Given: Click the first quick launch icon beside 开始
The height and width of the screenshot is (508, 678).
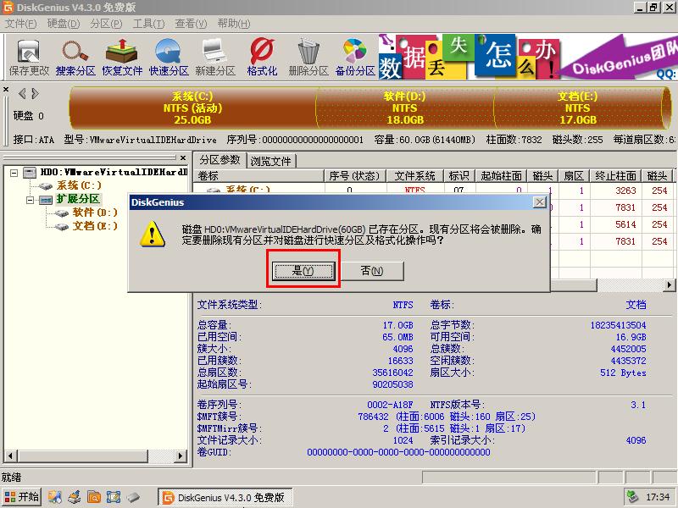Looking at the screenshot, I should 55,497.
